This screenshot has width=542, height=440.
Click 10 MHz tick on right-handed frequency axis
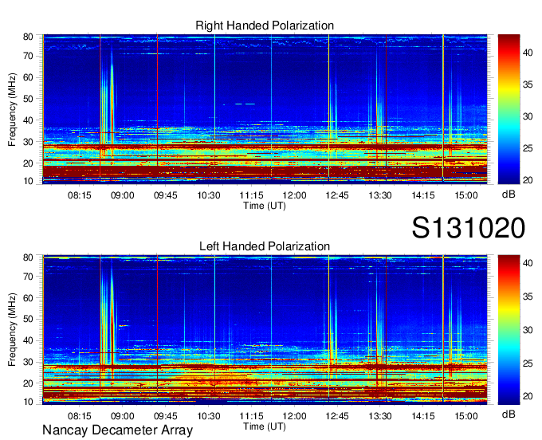(28, 181)
